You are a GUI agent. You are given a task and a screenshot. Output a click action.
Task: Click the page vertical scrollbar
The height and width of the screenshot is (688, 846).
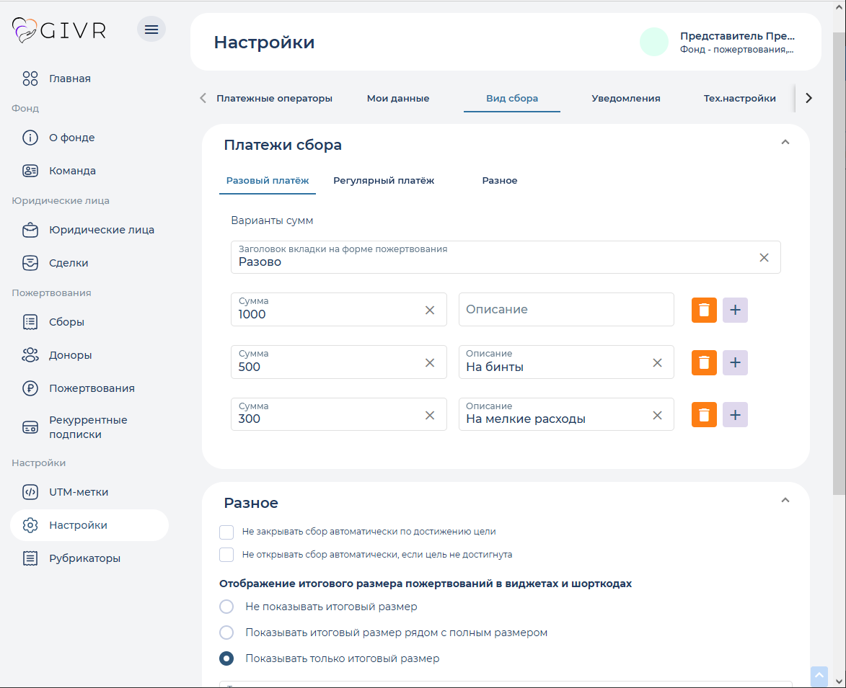coord(839,264)
